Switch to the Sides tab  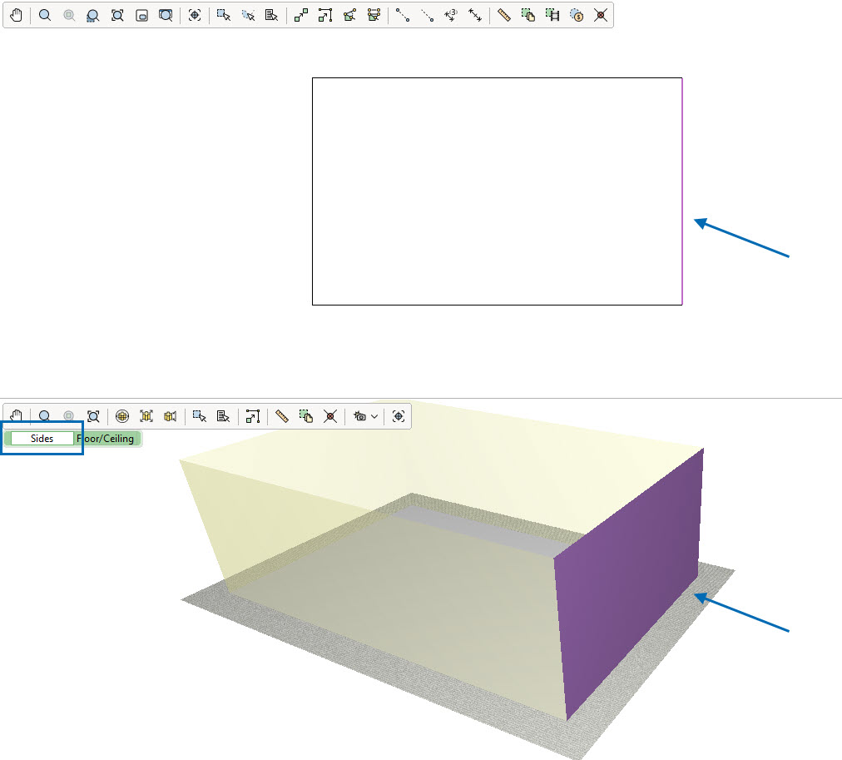[42, 439]
